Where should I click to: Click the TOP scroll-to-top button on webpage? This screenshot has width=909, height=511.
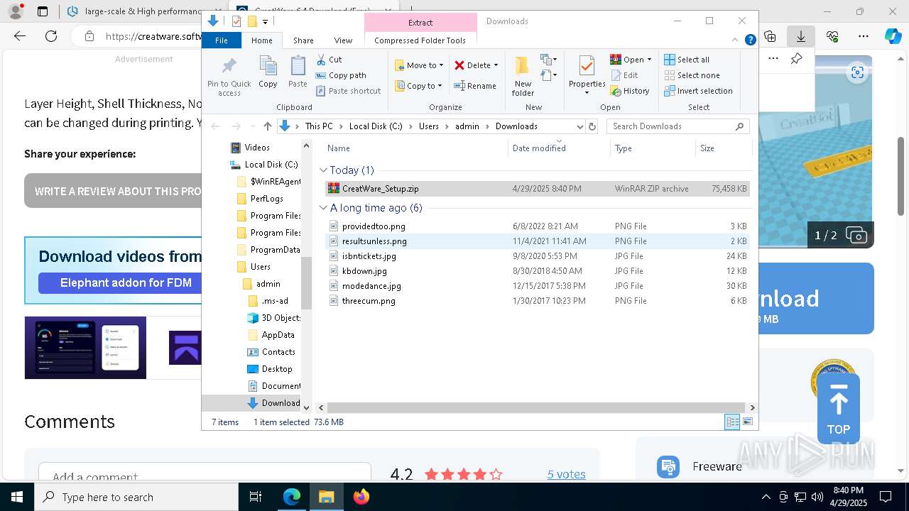click(838, 409)
